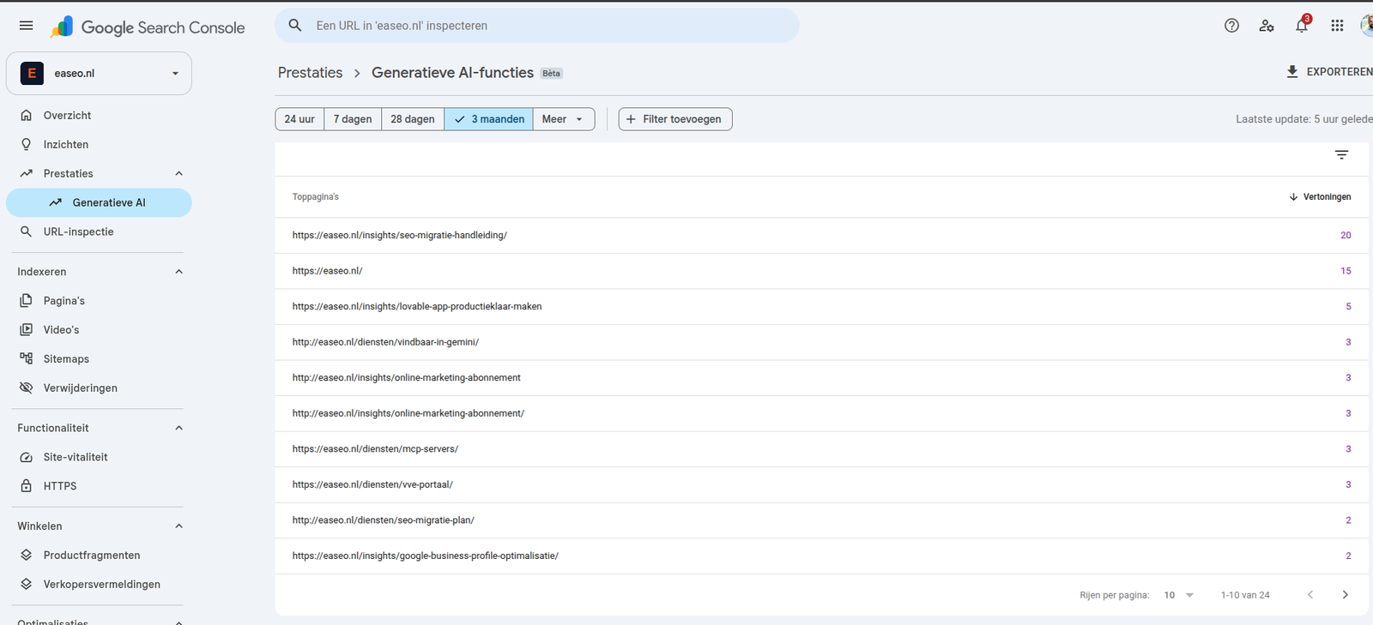Click the Bèta label badge
The height and width of the screenshot is (625, 1373).
coord(551,74)
